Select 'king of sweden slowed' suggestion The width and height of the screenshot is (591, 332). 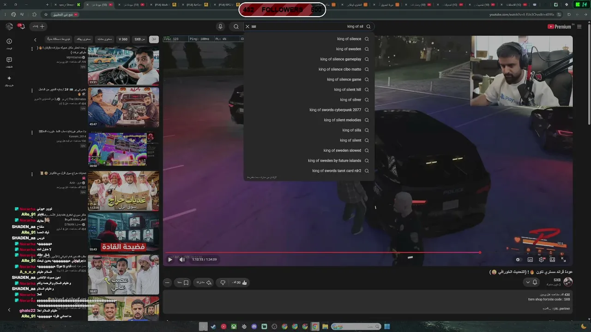(309, 151)
